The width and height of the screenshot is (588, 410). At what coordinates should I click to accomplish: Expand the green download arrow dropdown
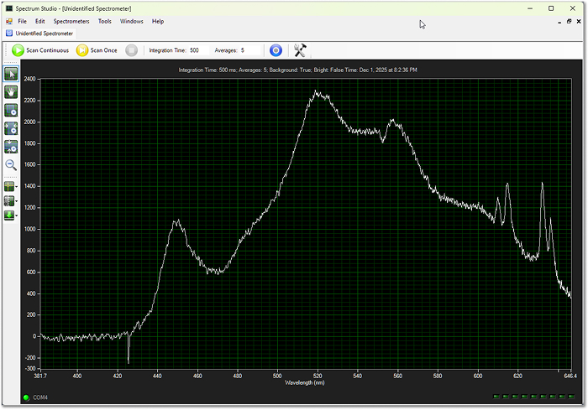pyautogui.click(x=18, y=215)
